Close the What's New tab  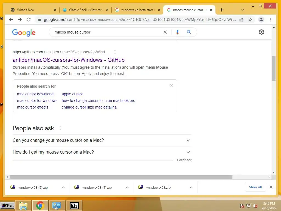pyautogui.click(x=55, y=10)
